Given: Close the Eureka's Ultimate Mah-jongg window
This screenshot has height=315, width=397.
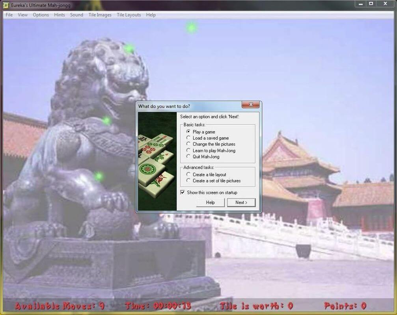Looking at the screenshot, I should coord(385,4).
